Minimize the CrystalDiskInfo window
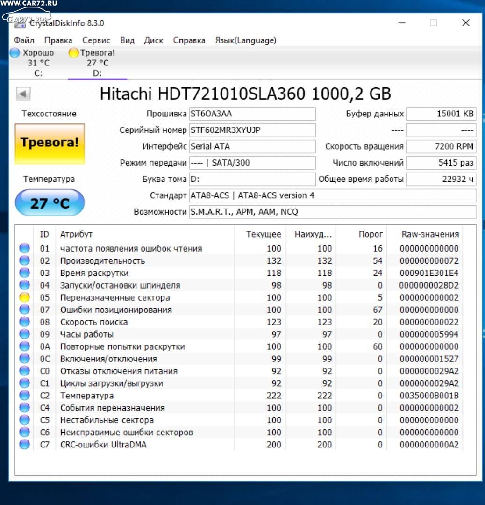The width and height of the screenshot is (485, 505). pos(402,23)
